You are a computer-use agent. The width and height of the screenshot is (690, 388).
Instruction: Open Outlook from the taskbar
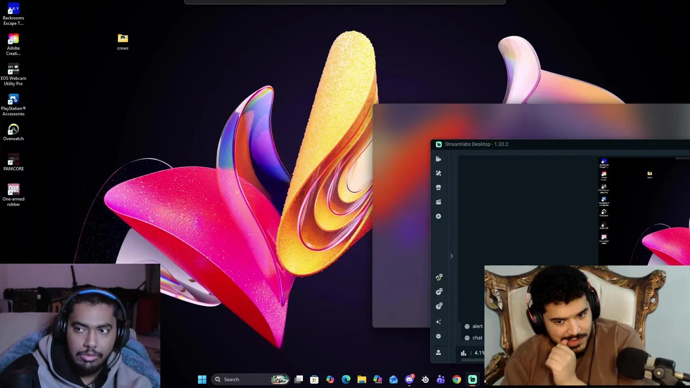(x=394, y=379)
